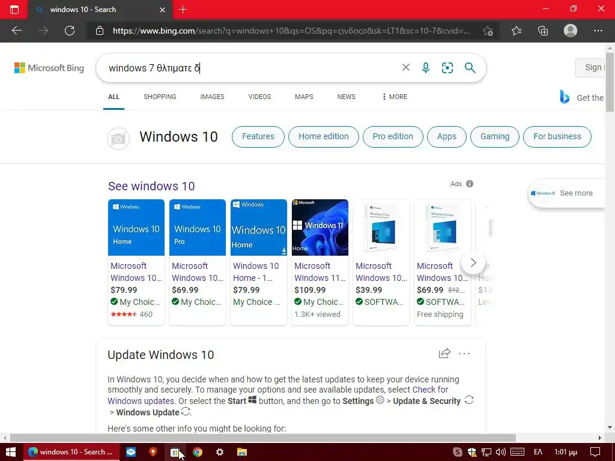The image size is (615, 461).
Task: Switch the ΕΛ input language indicator
Action: coord(538,452)
